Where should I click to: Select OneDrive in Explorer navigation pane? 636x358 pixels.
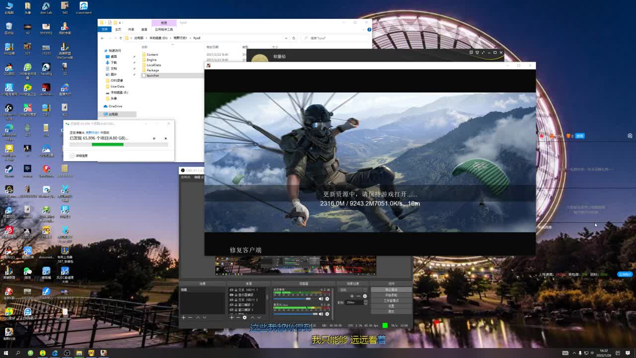pyautogui.click(x=115, y=106)
